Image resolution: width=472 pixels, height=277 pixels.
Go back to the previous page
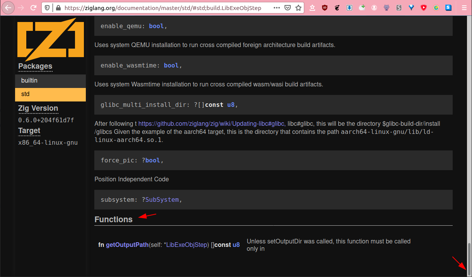[8, 7]
